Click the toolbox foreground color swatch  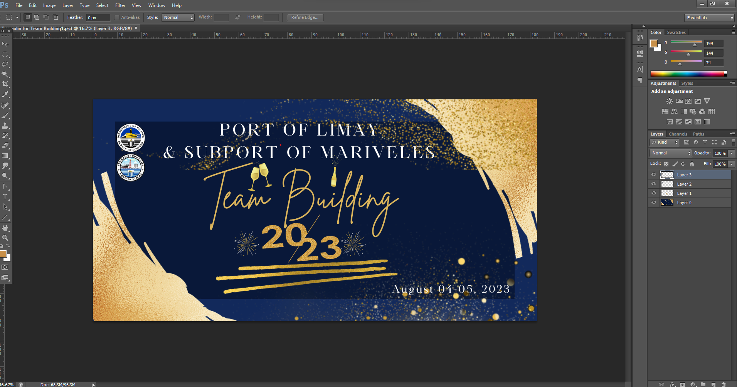tap(3, 253)
